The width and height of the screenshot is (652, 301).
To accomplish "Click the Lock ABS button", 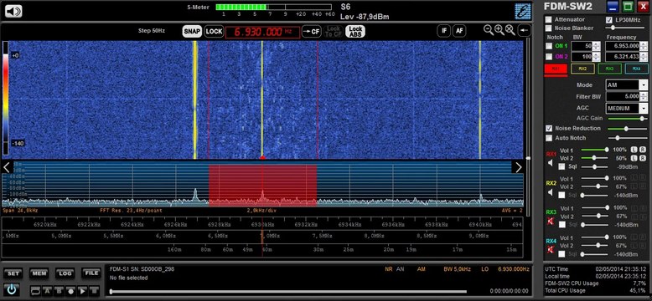I will click(355, 31).
